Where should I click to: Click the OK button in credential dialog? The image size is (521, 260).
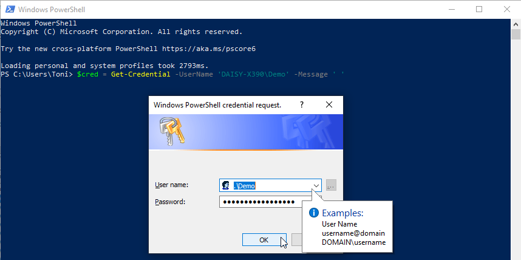pyautogui.click(x=264, y=240)
